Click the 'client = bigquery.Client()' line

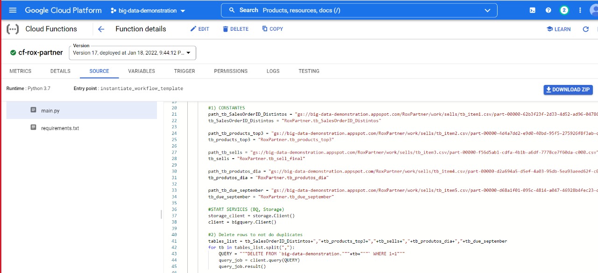tap(242, 222)
